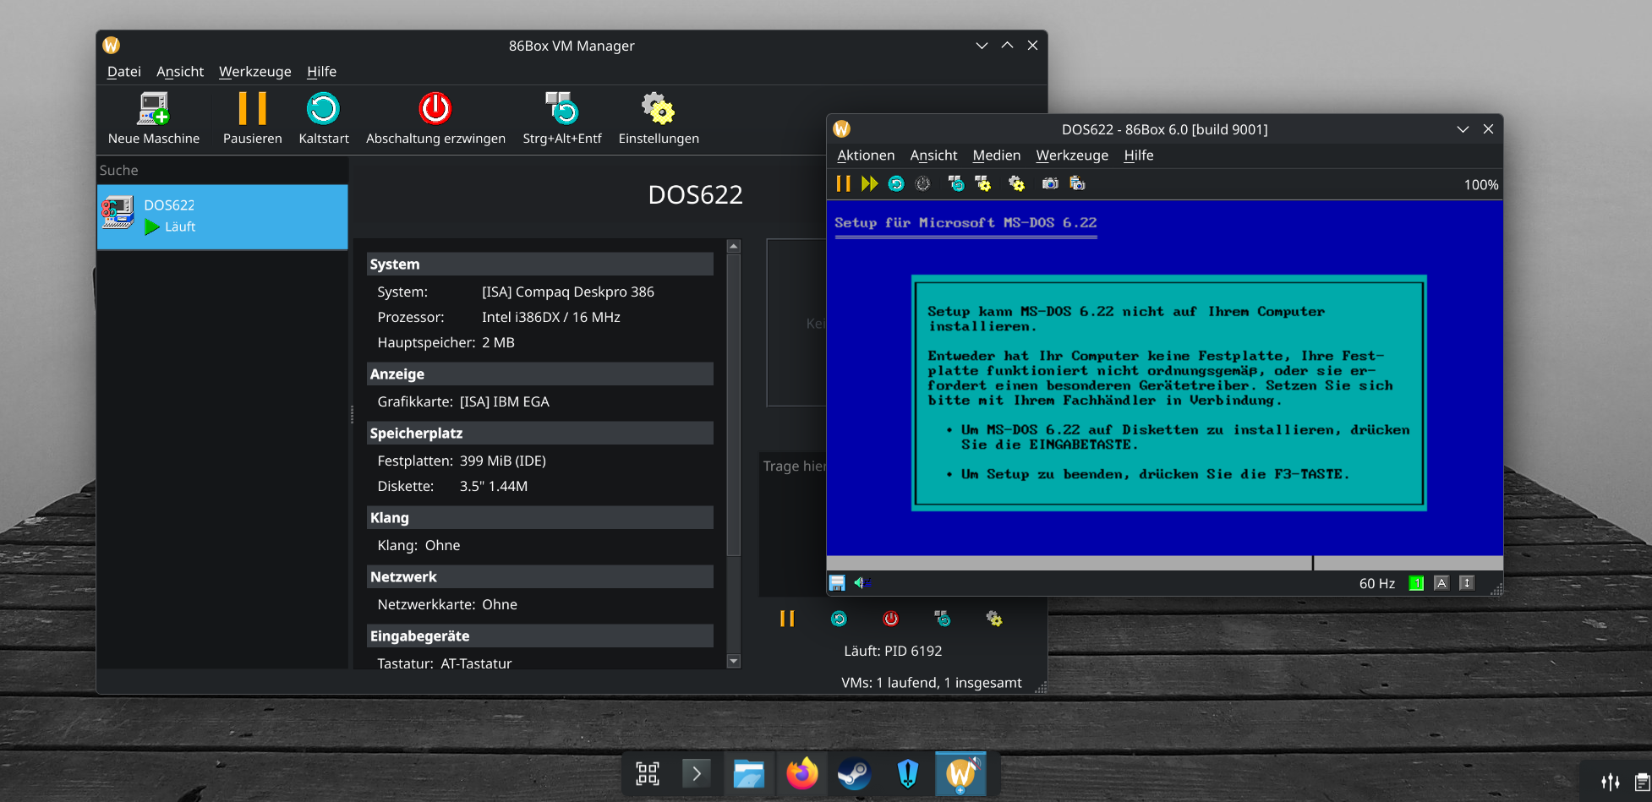Viewport: 1652px width, 802px height.
Task: Select DOS622 machine in VM list
Action: click(x=222, y=216)
